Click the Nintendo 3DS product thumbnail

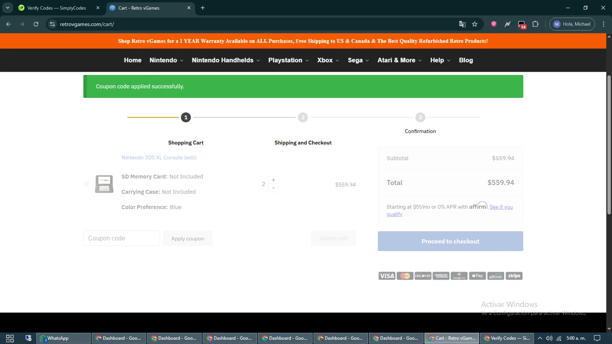tap(104, 184)
